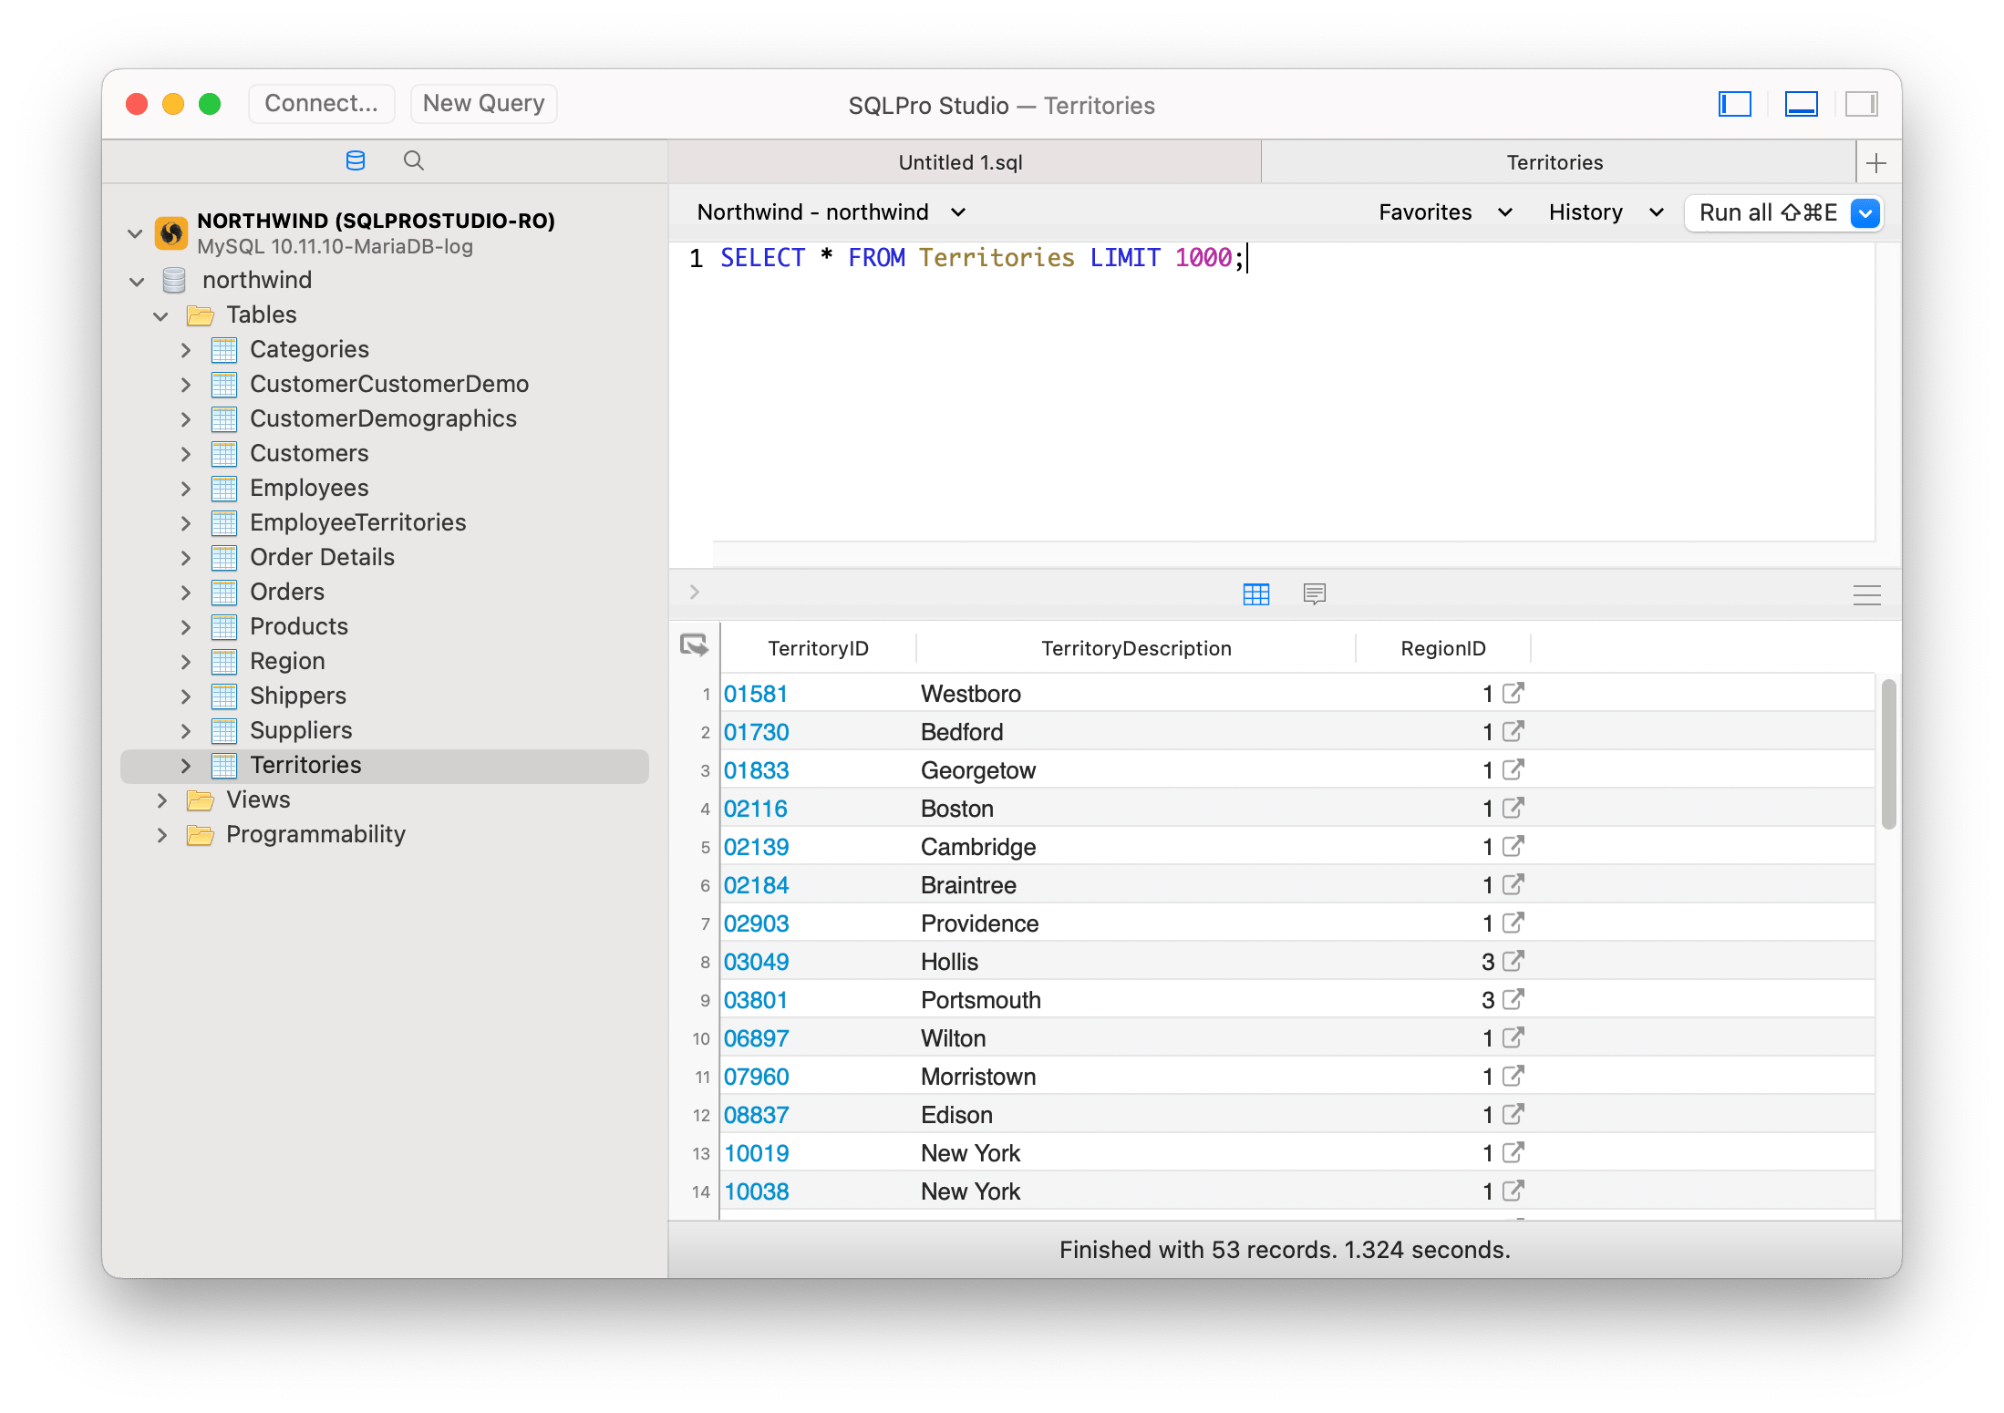Switch to the Untitled 1.sql tab

coord(960,162)
